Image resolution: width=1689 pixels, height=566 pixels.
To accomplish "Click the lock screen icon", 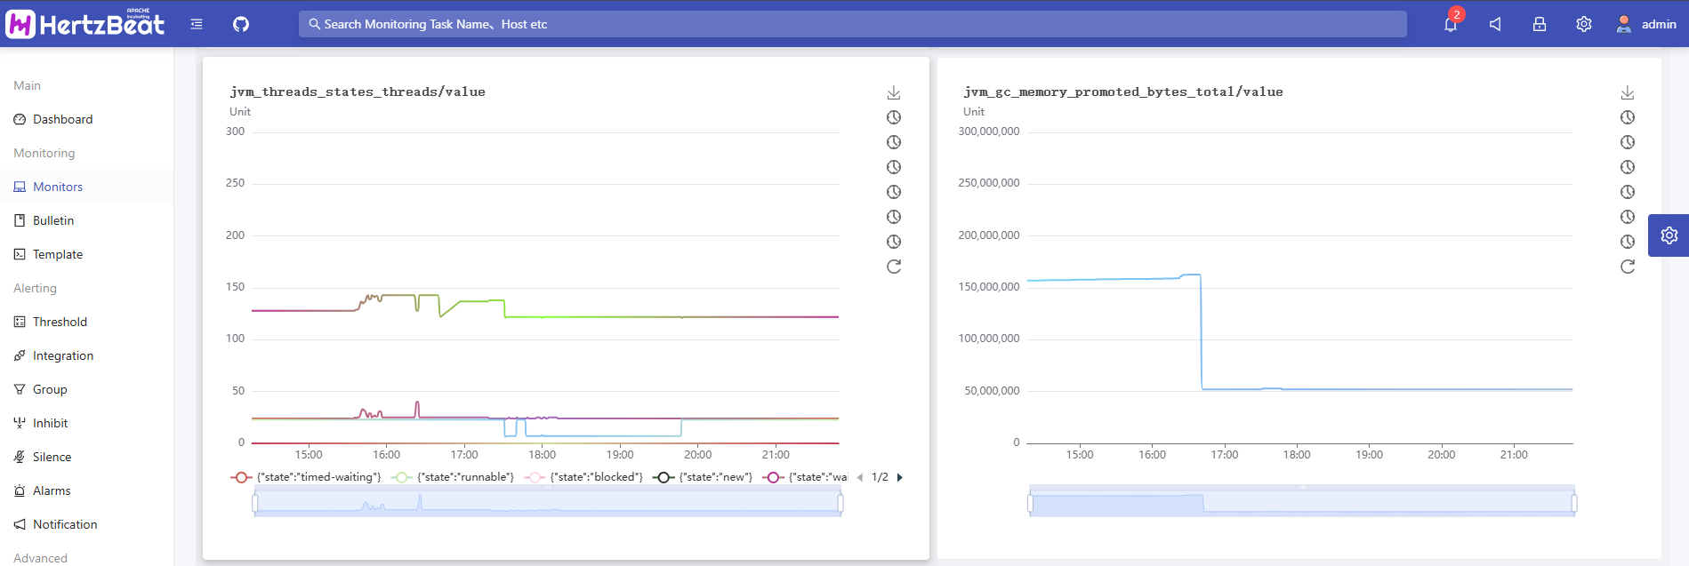I will [x=1540, y=24].
